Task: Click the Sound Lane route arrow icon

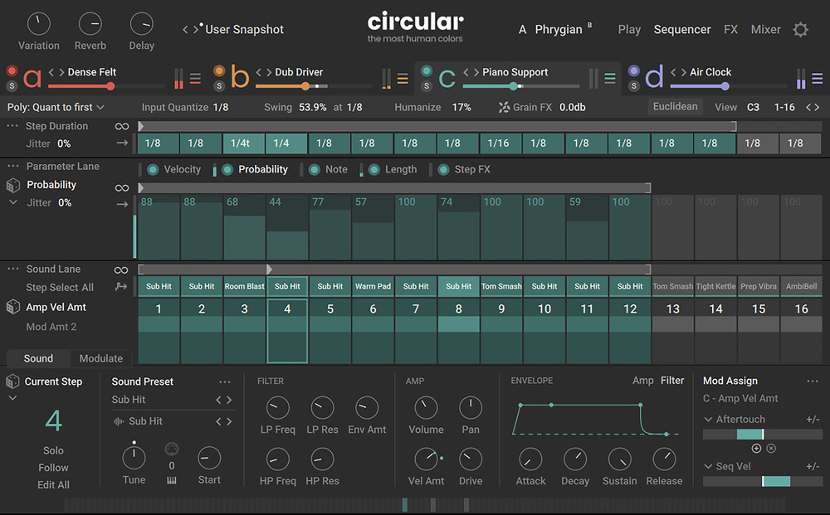Action: click(122, 287)
